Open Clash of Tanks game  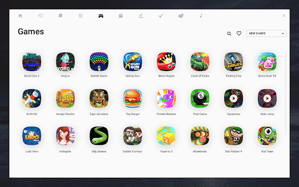(x=200, y=62)
